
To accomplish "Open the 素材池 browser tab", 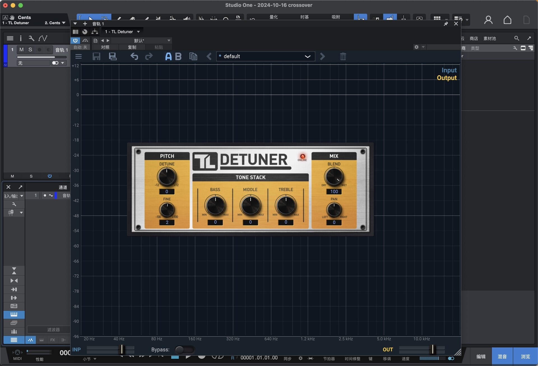I will click(x=490, y=39).
